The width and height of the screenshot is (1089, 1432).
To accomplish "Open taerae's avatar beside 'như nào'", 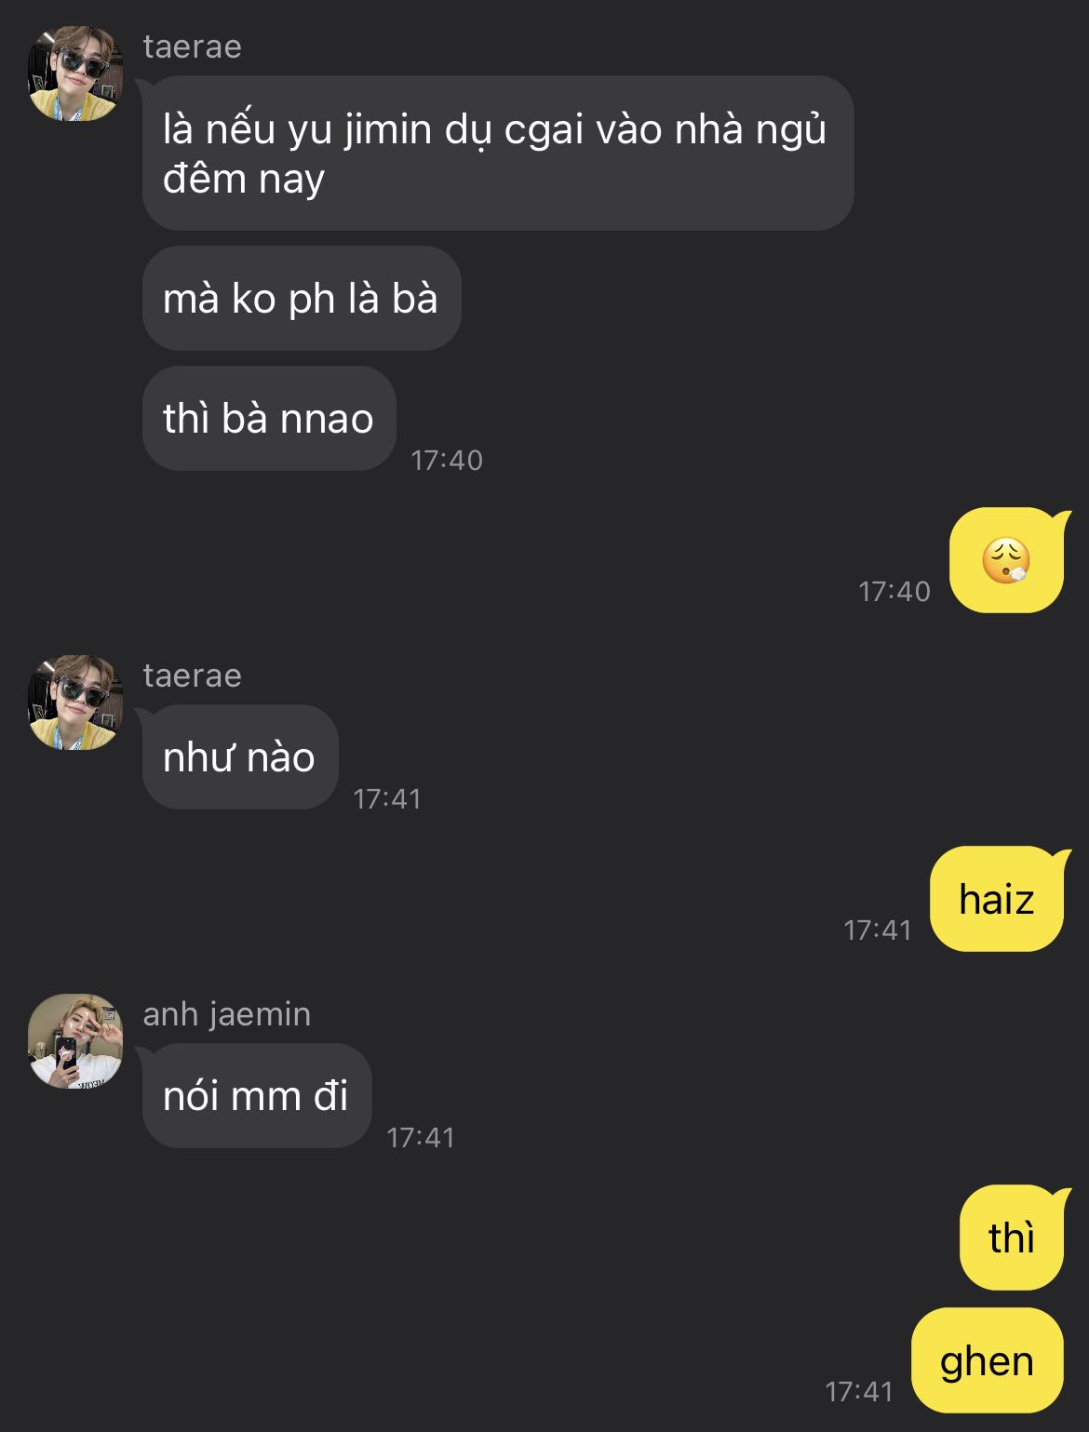I will pos(75,703).
